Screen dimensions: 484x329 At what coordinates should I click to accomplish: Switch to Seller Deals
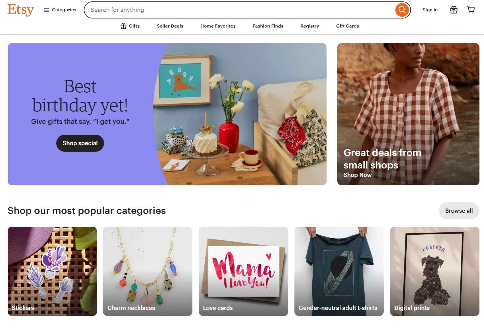click(x=170, y=26)
